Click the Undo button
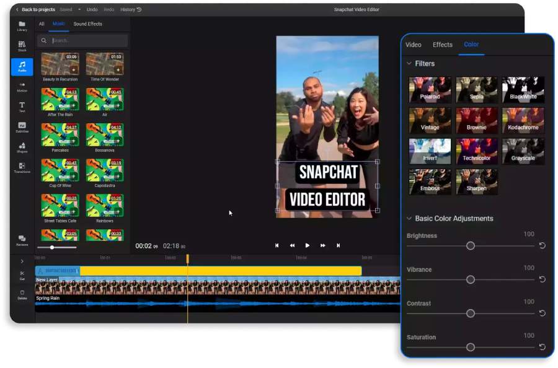Screen dimensions: 558x368 click(92, 9)
